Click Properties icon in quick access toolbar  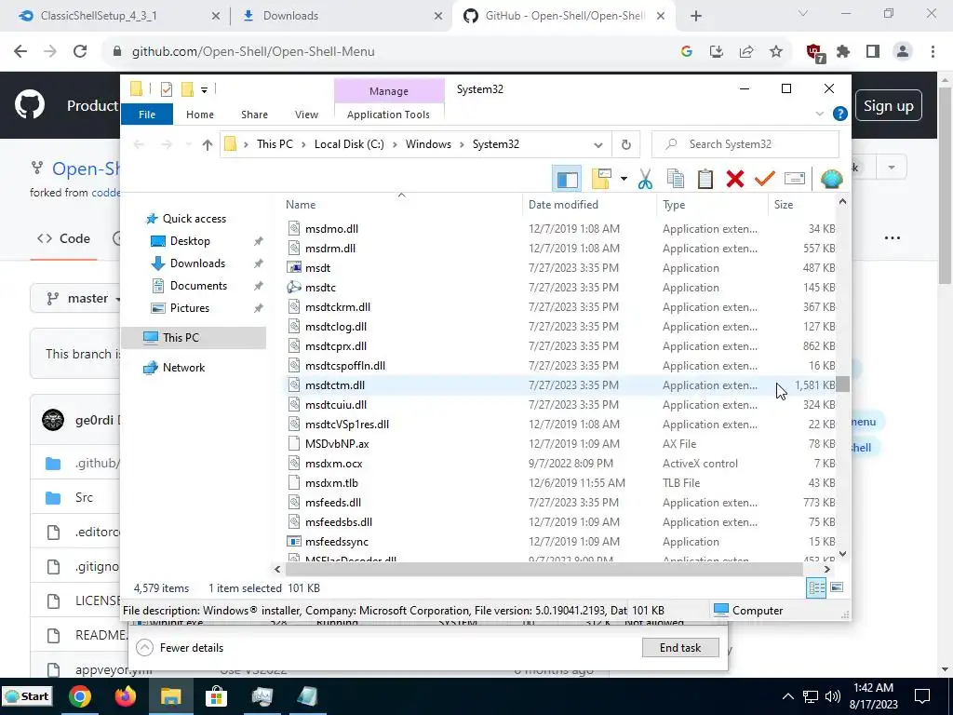pos(166,90)
